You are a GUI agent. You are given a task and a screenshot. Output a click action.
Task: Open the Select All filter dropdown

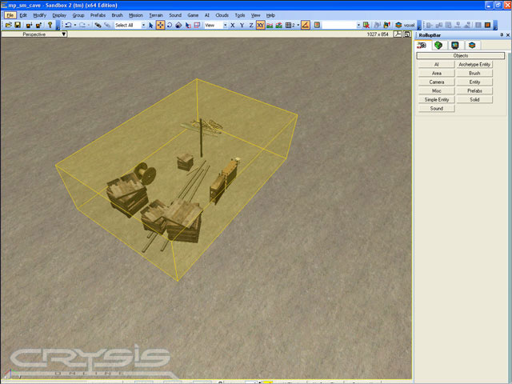[130, 25]
